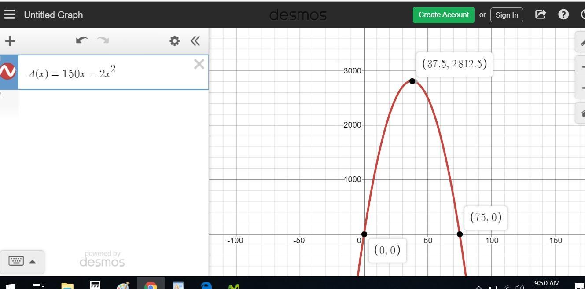Click the Create Account button
Screen dimensions: 585x289
tap(443, 15)
